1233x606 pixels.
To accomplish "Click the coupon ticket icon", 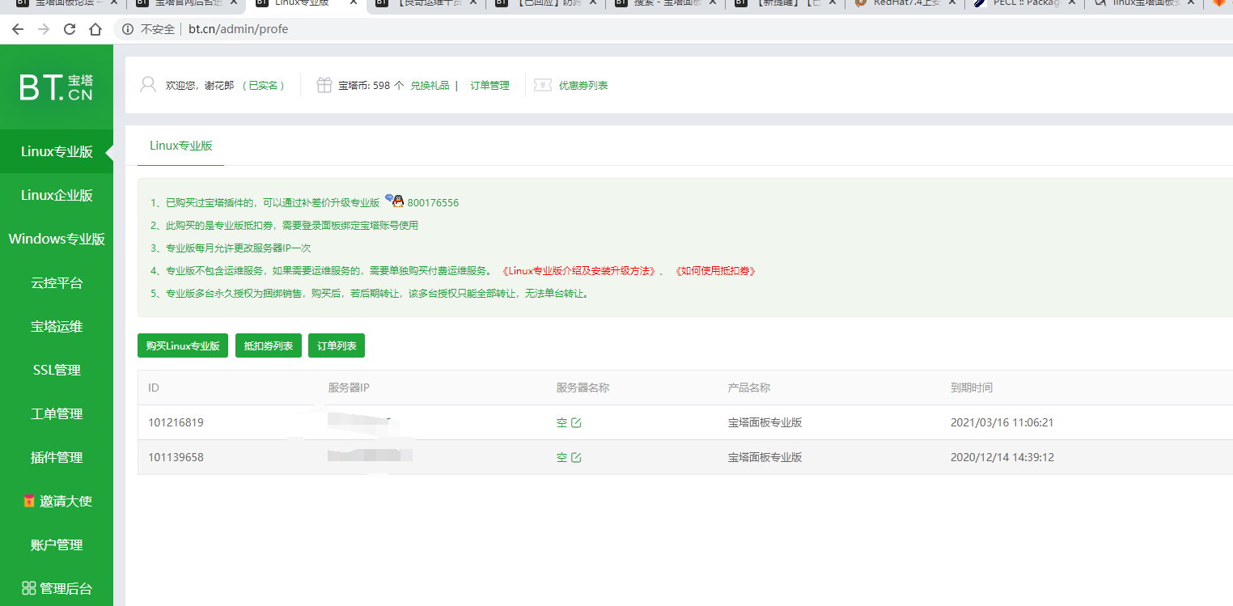I will click(x=543, y=85).
